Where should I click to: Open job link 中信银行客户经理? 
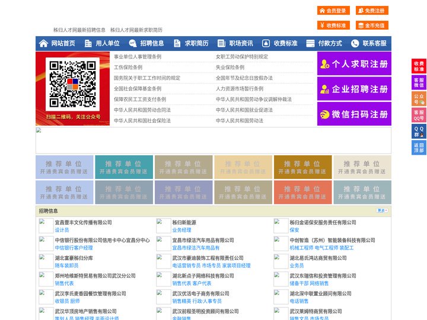click(74, 248)
